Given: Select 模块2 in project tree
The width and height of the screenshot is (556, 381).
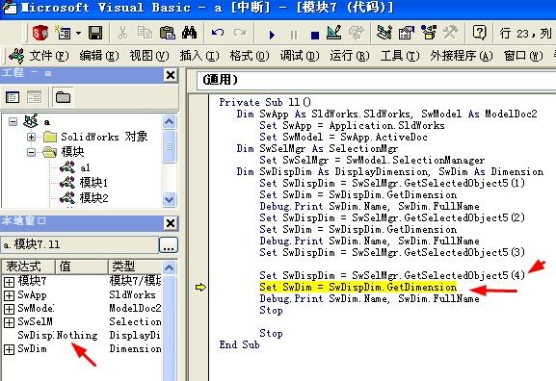Looking at the screenshot, I should tap(93, 198).
